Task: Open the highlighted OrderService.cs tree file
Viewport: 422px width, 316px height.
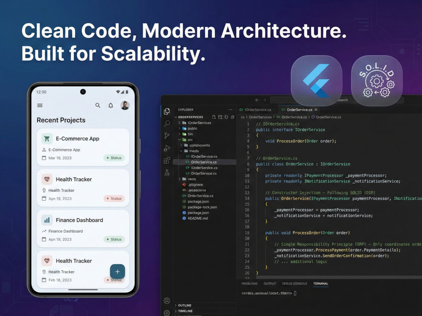Action: pos(205,162)
